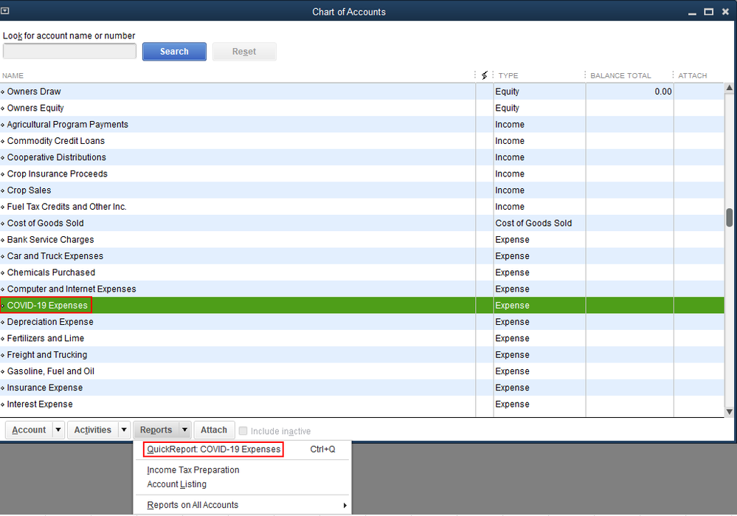
Task: Click the Reports button
Action: coord(156,430)
